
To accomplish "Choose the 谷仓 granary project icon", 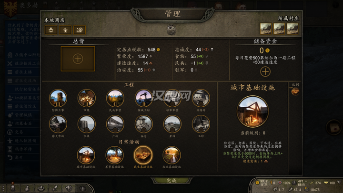I will [x=144, y=124].
